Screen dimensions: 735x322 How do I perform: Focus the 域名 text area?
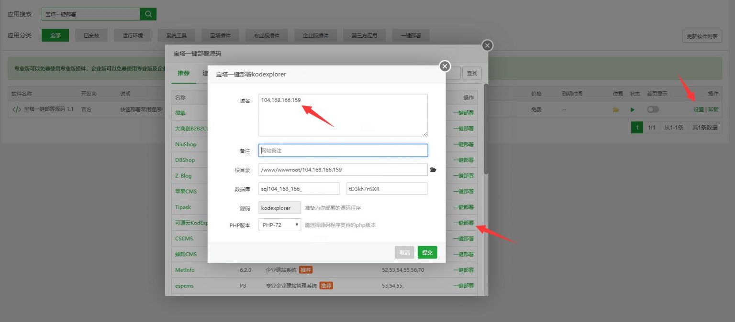click(343, 115)
